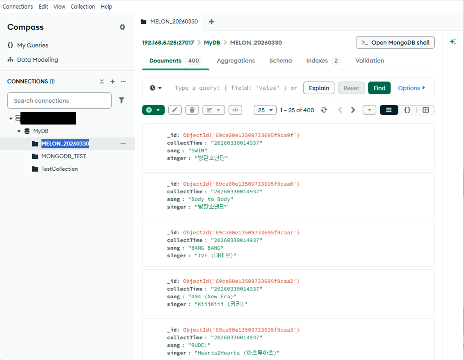Open MELON_20260330 collection options ellipsis
464x360 pixels.
pyautogui.click(x=123, y=144)
